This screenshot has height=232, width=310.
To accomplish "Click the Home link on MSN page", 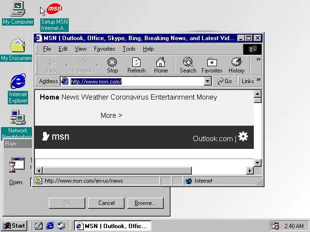I will pyautogui.click(x=49, y=97).
